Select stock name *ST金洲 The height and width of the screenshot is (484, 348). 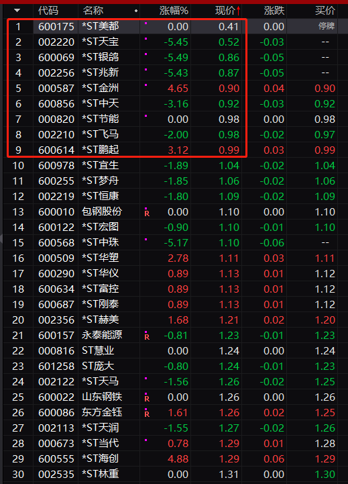click(100, 88)
